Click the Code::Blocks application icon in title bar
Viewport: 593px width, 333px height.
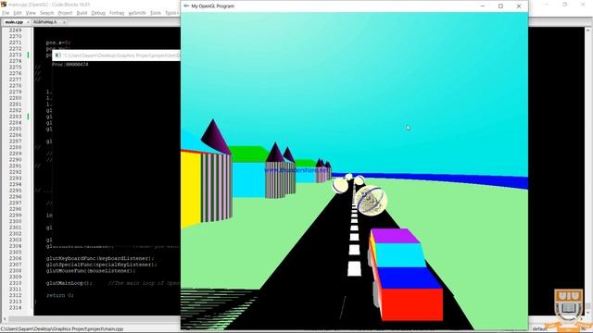click(x=4, y=5)
